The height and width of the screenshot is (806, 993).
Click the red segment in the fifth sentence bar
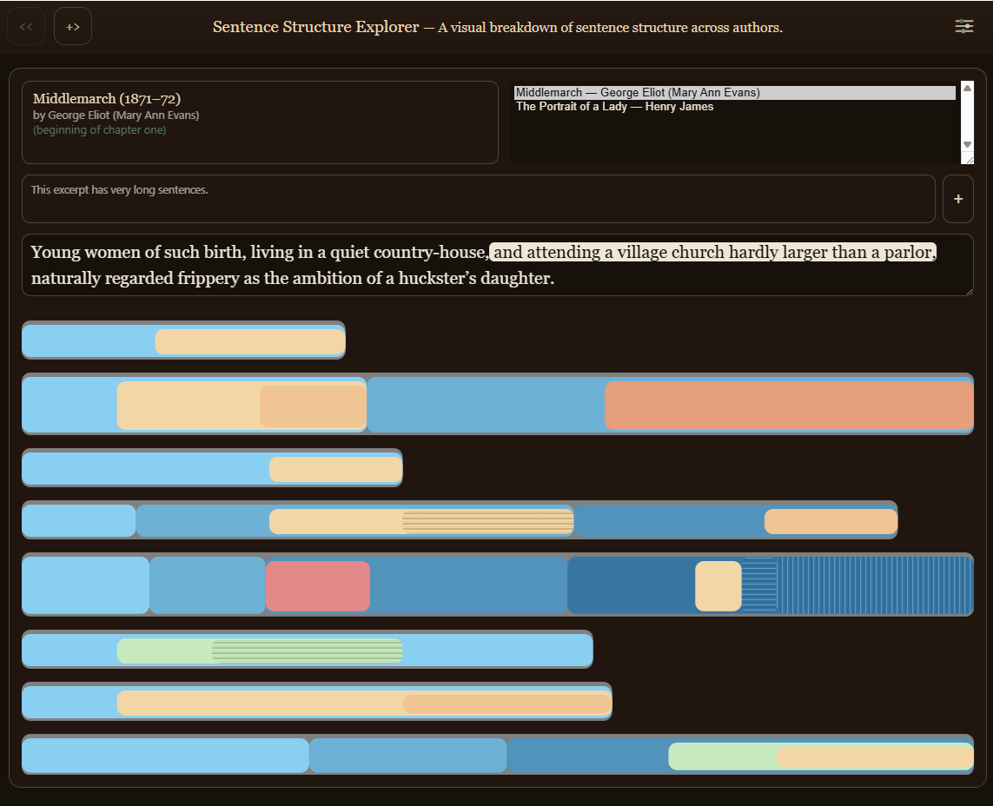(x=319, y=585)
